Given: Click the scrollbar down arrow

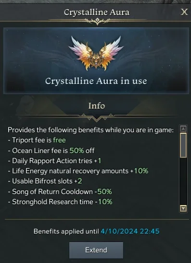Looking at the screenshot, I should (x=183, y=208).
